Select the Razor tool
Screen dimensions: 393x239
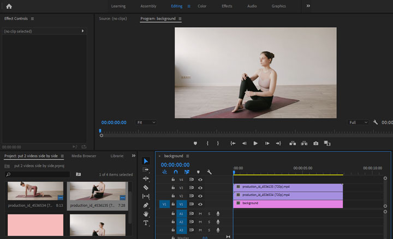point(146,187)
